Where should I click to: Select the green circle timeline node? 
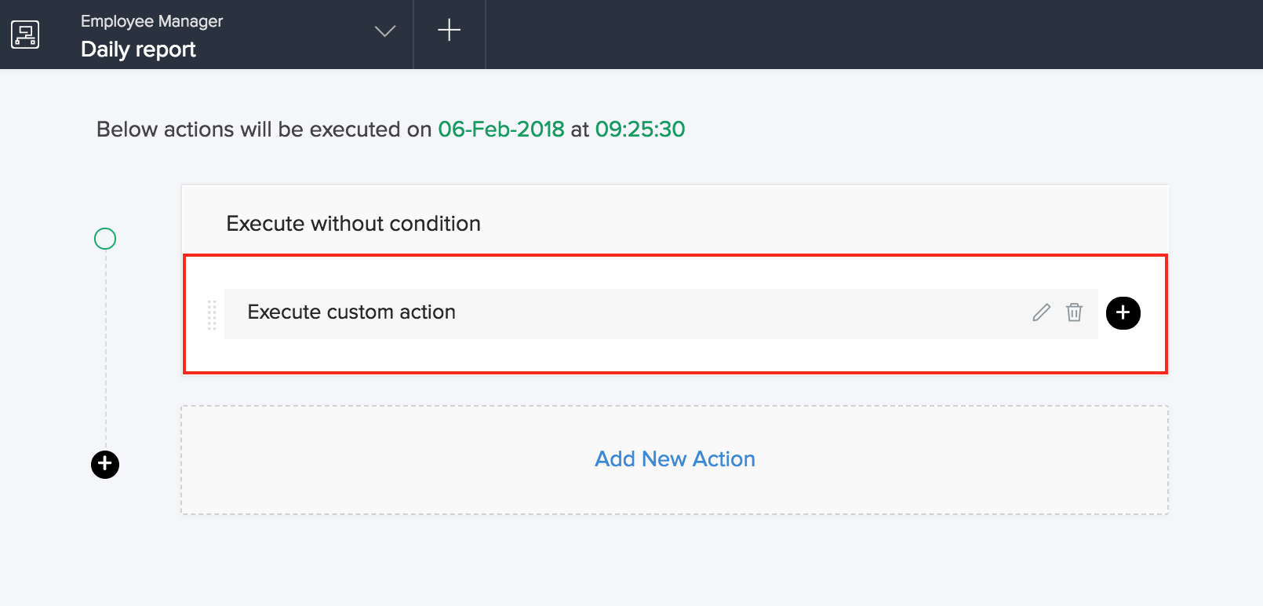(105, 239)
